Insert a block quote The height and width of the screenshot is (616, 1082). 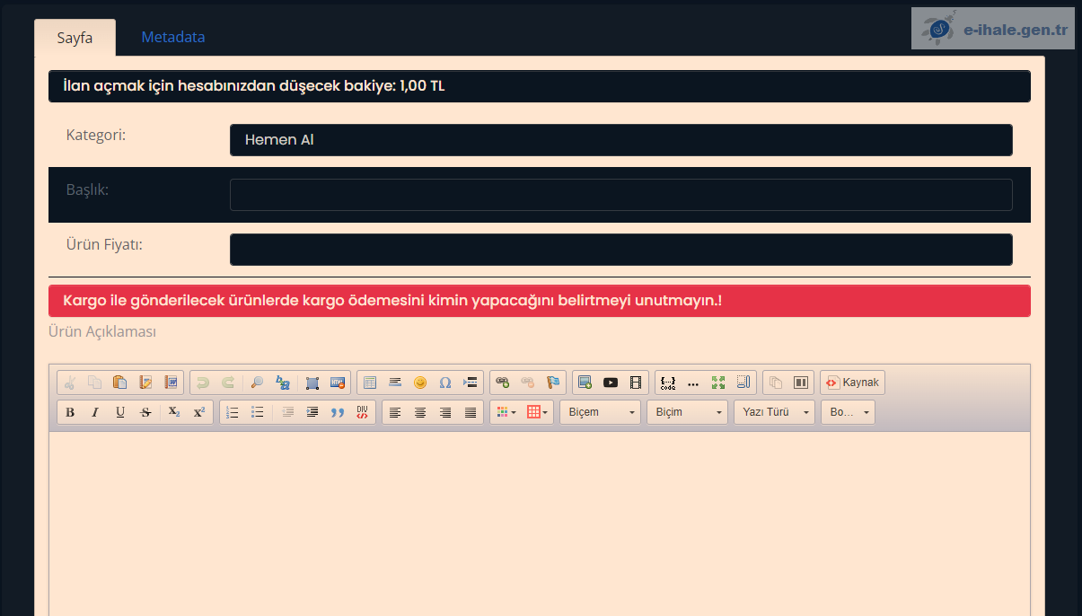[338, 412]
